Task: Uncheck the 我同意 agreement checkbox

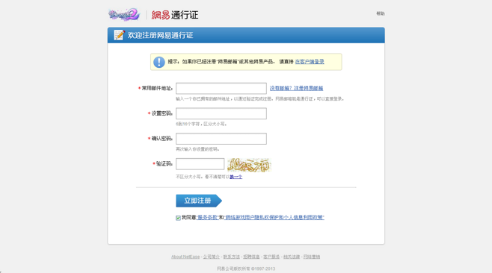Action: click(x=178, y=218)
